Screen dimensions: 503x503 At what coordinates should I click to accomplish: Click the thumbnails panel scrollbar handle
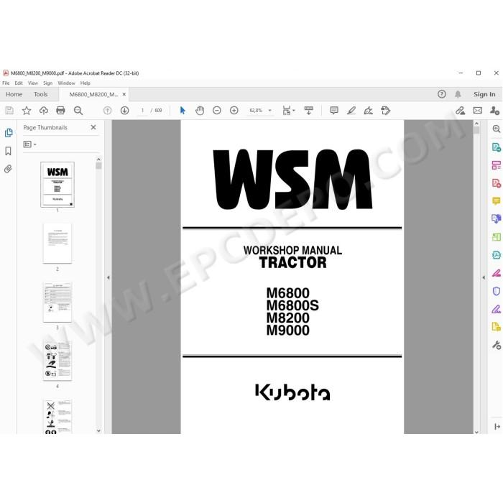(98, 166)
